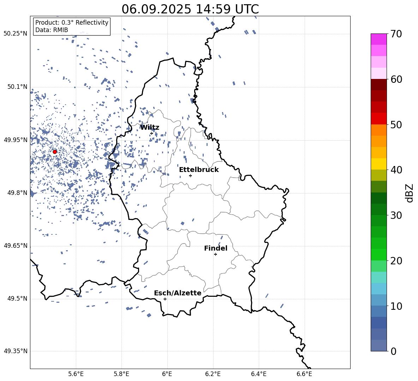418x381 pixels.
Task: Click the magenta top colorbar segment
Action: 378,39
